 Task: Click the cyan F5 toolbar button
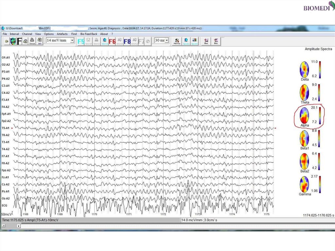pos(80,41)
